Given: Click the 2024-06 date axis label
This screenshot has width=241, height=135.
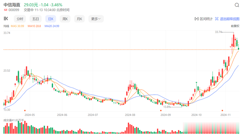Looking at the screenshot, I should [x=62, y=115].
